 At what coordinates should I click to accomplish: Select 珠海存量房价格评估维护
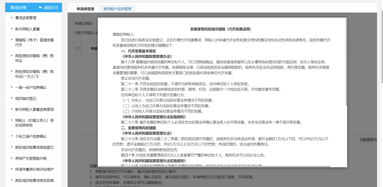click(x=34, y=169)
